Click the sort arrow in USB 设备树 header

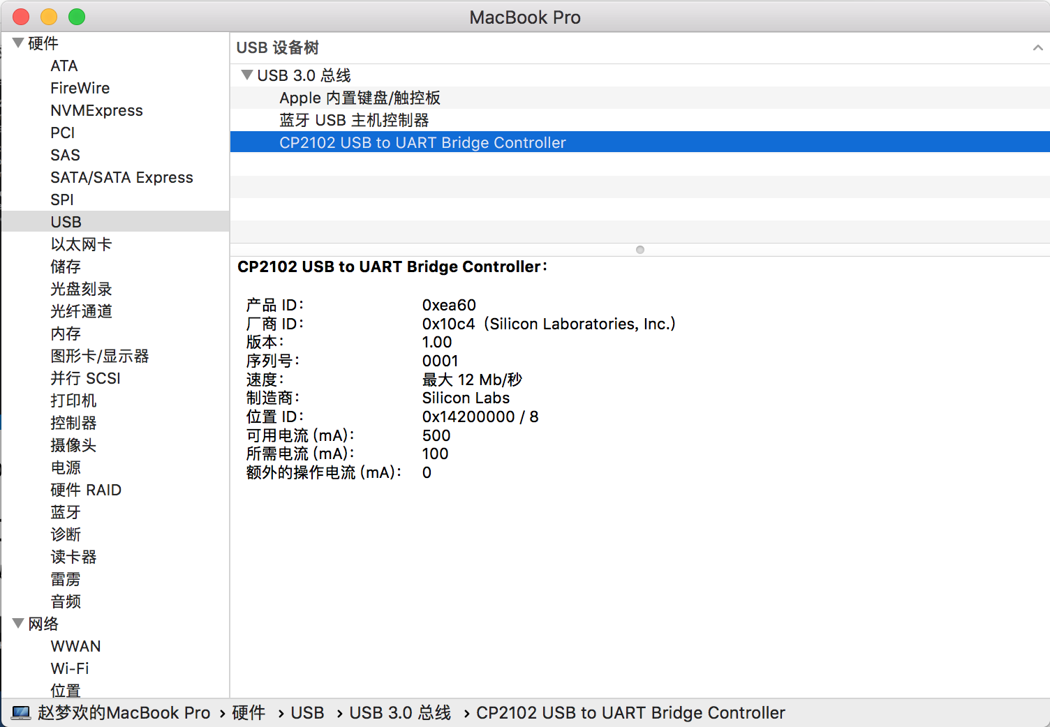pos(1037,47)
